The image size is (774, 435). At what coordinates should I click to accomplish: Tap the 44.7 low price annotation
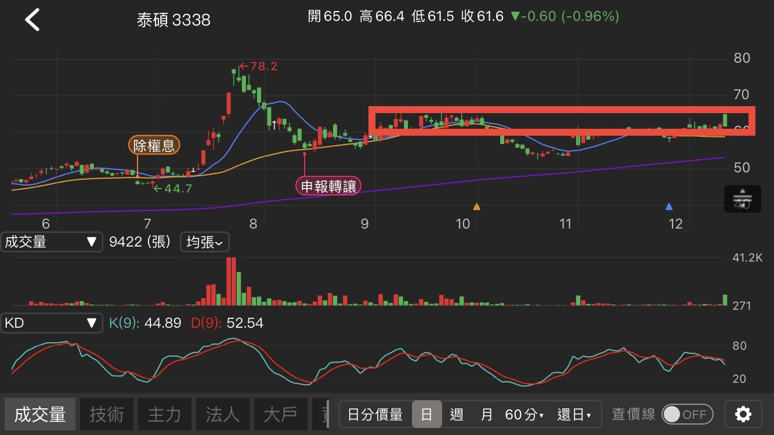coord(173,188)
